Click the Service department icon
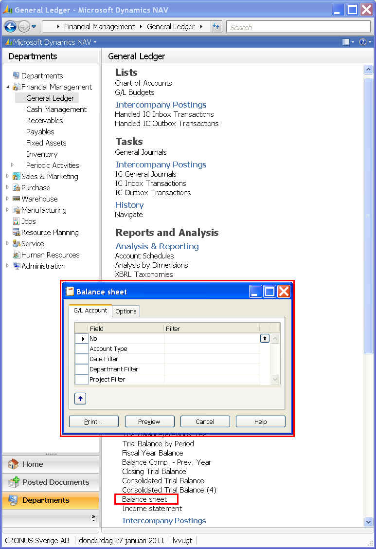 (17, 244)
